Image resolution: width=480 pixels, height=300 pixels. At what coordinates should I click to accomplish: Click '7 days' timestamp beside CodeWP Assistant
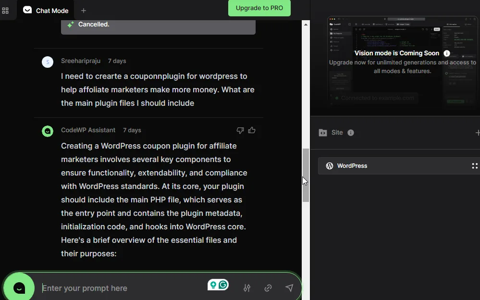pos(132,130)
